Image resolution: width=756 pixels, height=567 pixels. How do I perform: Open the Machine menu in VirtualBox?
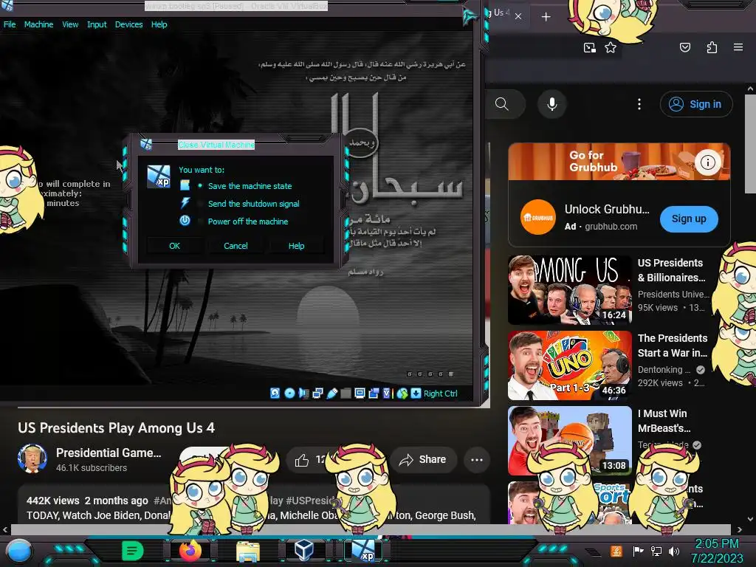[38, 24]
